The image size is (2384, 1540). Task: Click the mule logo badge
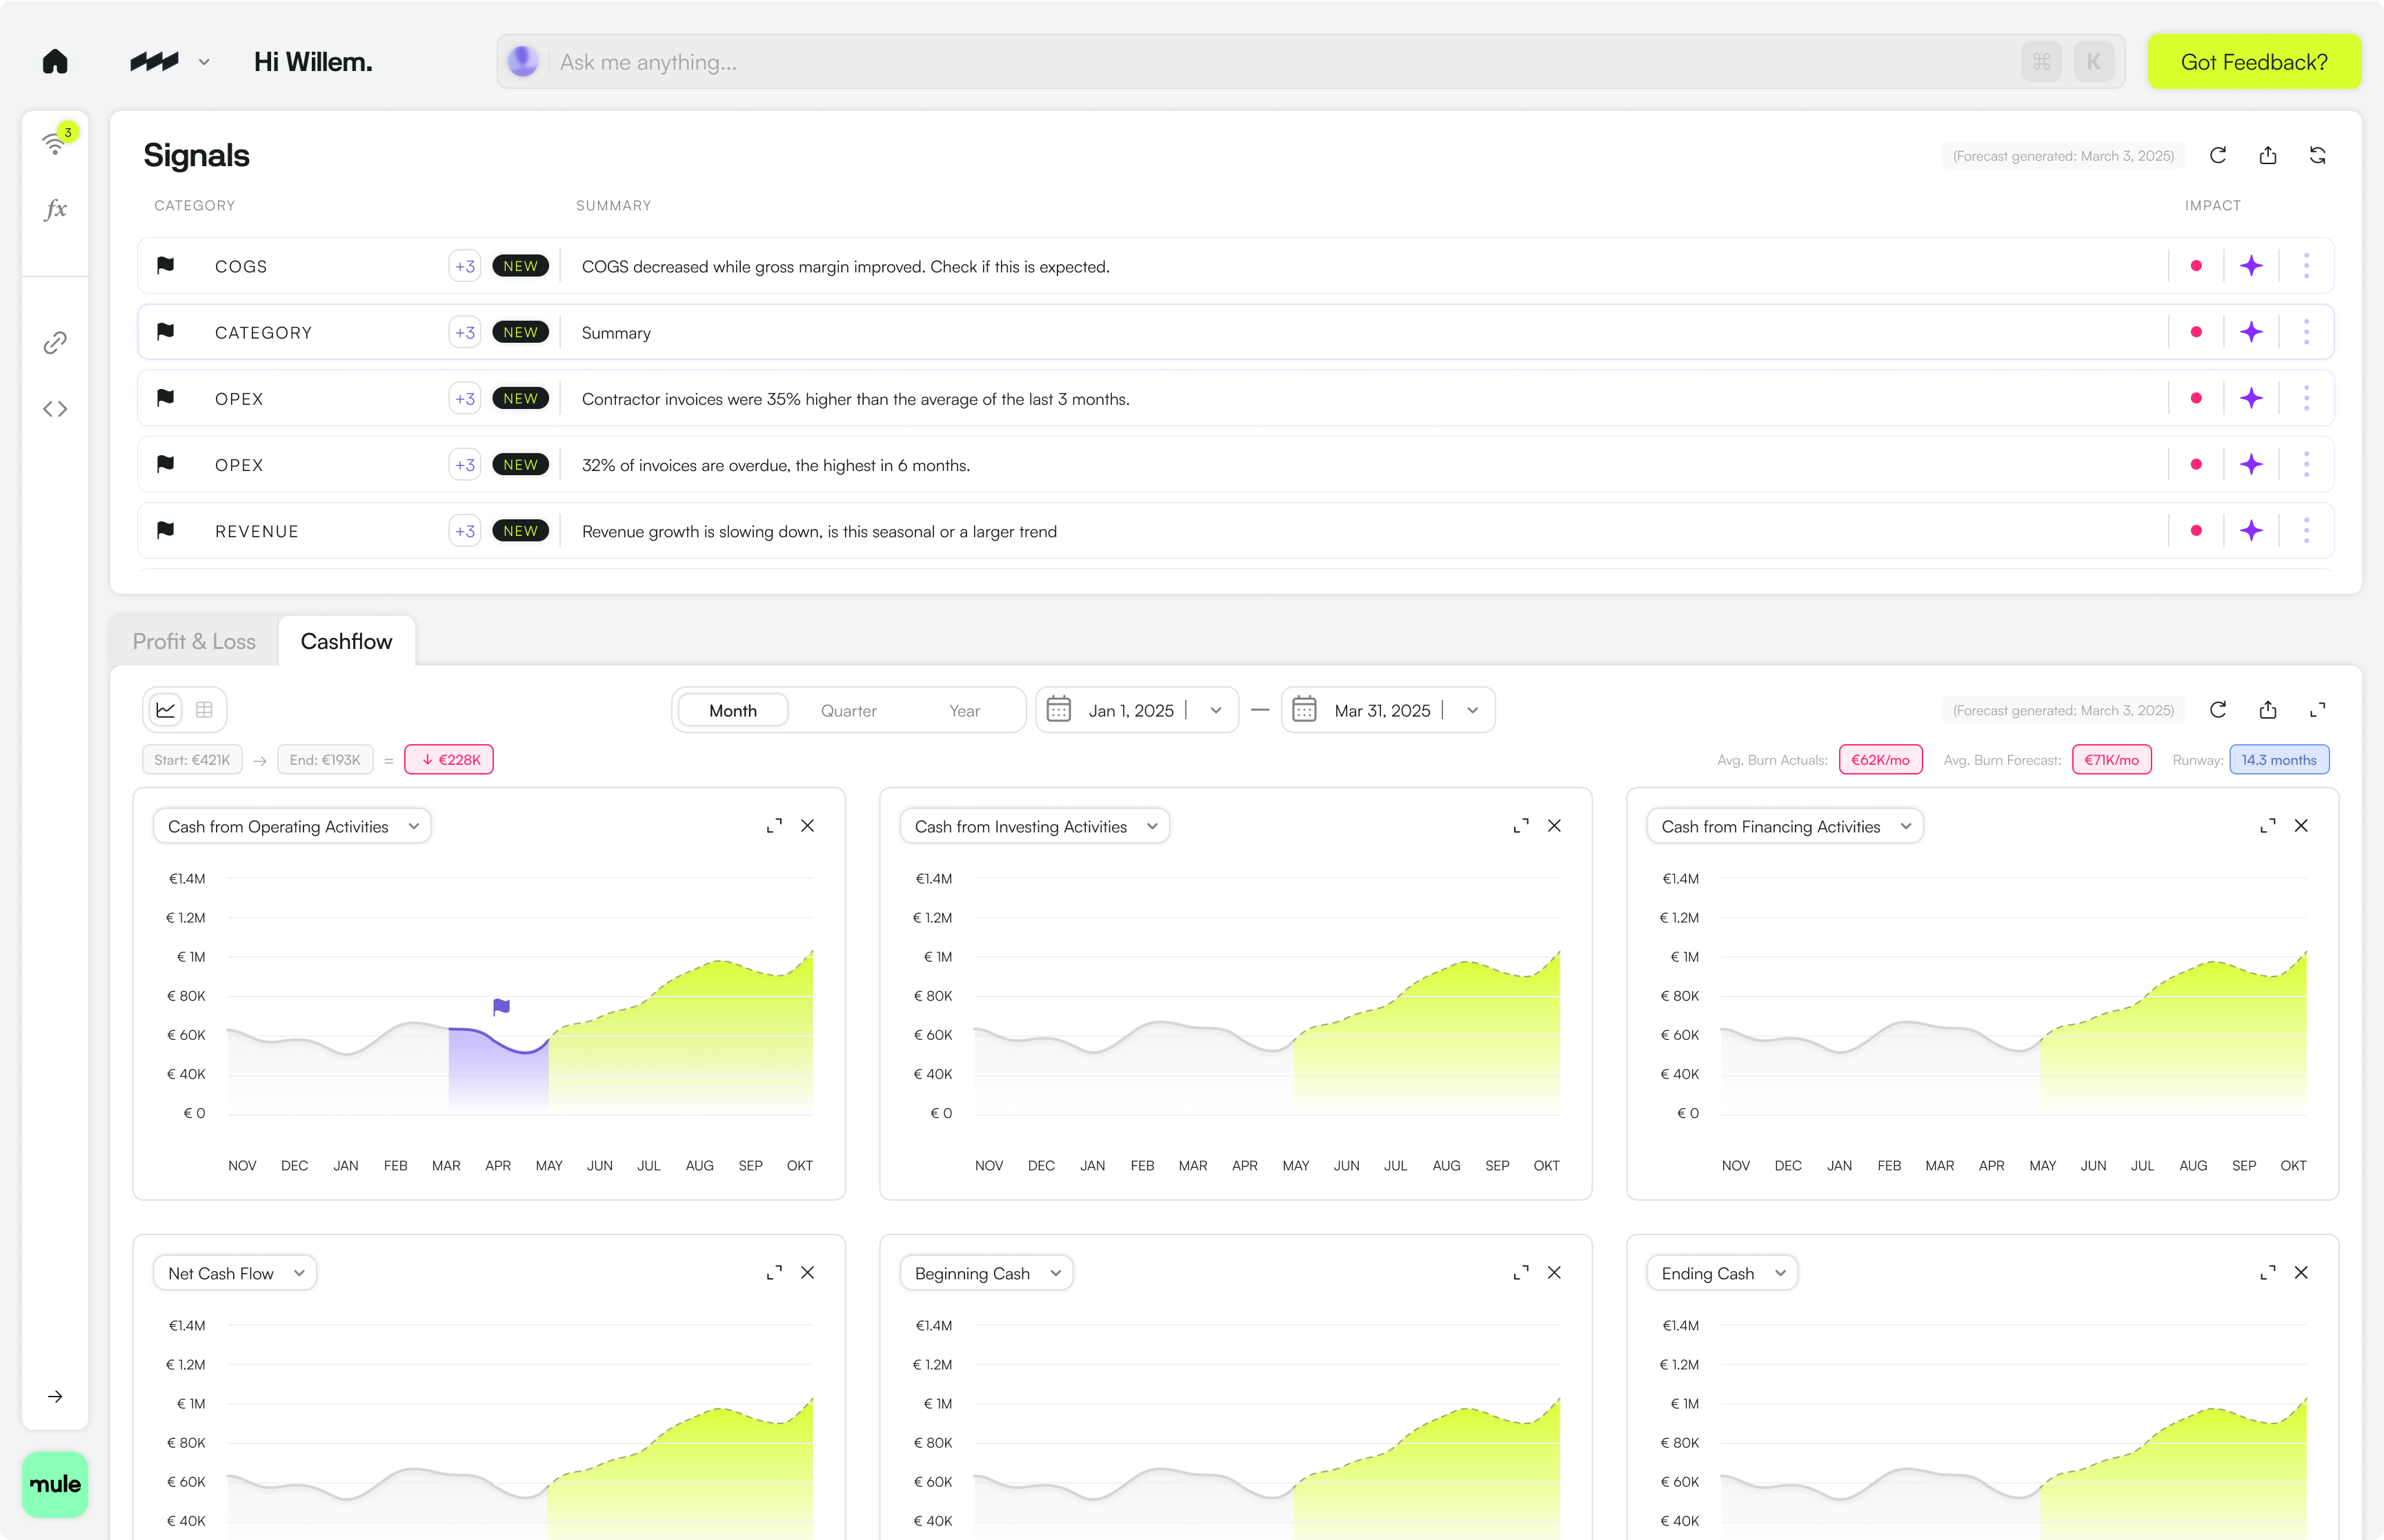[x=55, y=1484]
